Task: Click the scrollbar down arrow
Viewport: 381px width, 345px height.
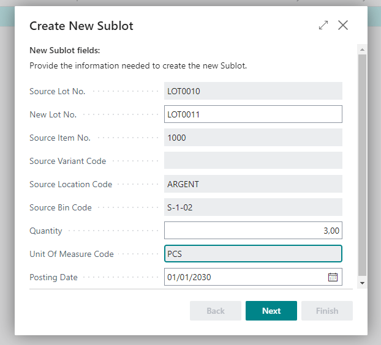Action: tap(362, 283)
